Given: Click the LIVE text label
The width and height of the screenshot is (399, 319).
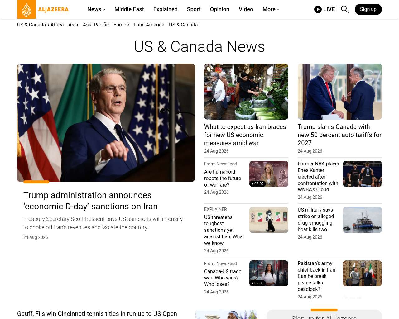Looking at the screenshot, I should (x=329, y=9).
